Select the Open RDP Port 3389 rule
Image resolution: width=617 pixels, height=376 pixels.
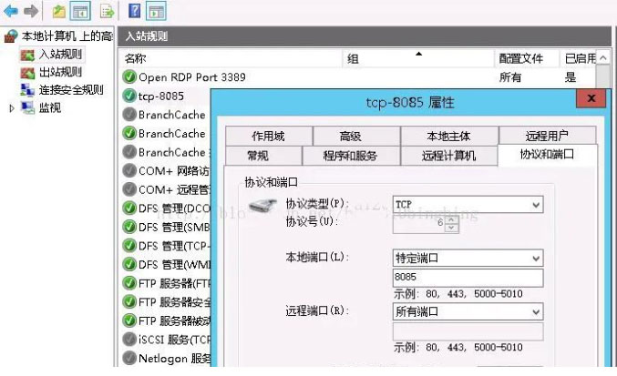[x=190, y=77]
